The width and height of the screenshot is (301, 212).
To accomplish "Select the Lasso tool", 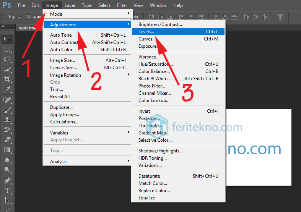I will [7, 59].
